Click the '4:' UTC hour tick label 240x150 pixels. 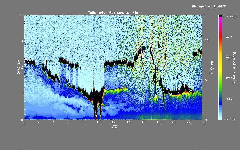[x=54, y=122]
